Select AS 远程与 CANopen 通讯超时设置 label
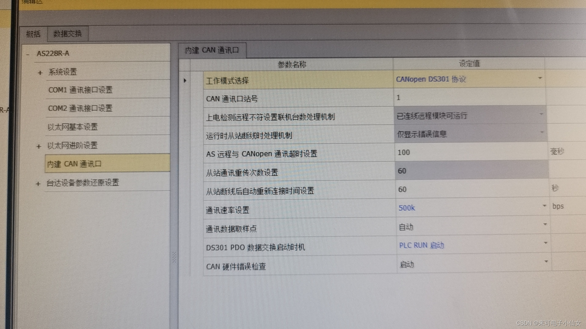The height and width of the screenshot is (329, 586). pyautogui.click(x=262, y=154)
